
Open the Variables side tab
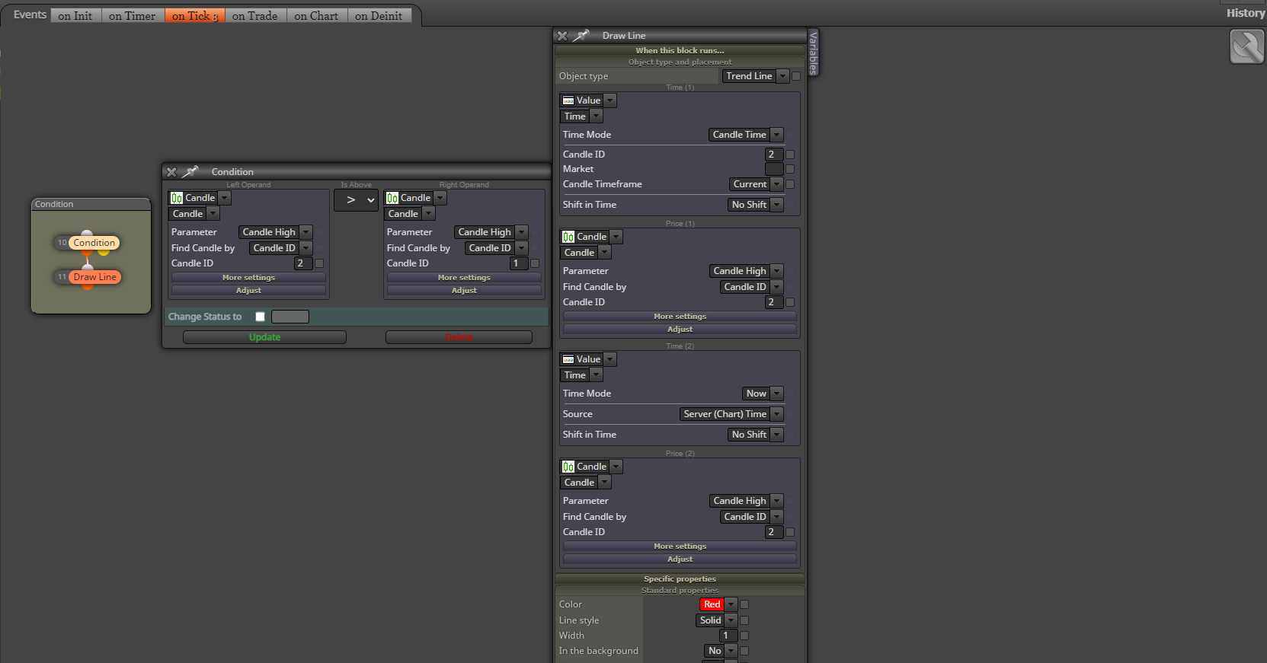point(813,53)
